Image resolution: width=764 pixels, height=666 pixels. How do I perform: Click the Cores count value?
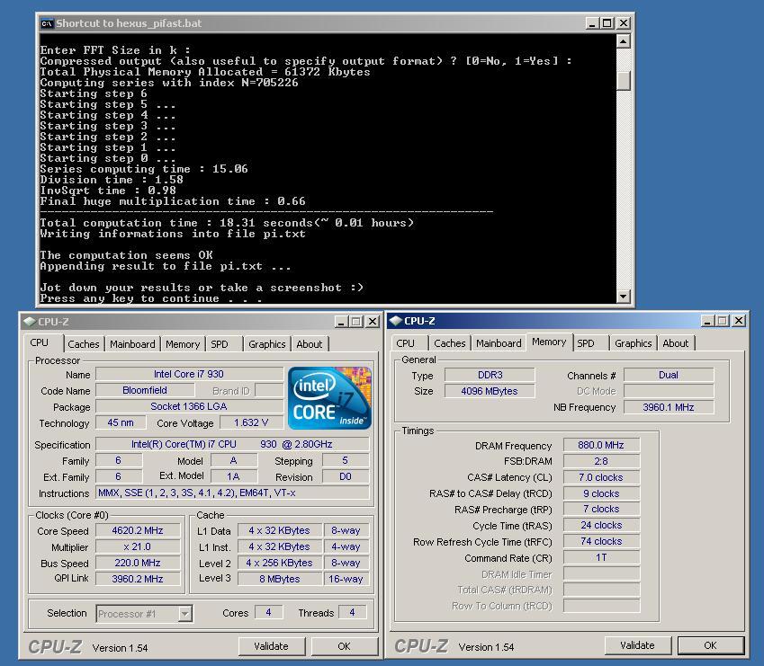point(268,612)
